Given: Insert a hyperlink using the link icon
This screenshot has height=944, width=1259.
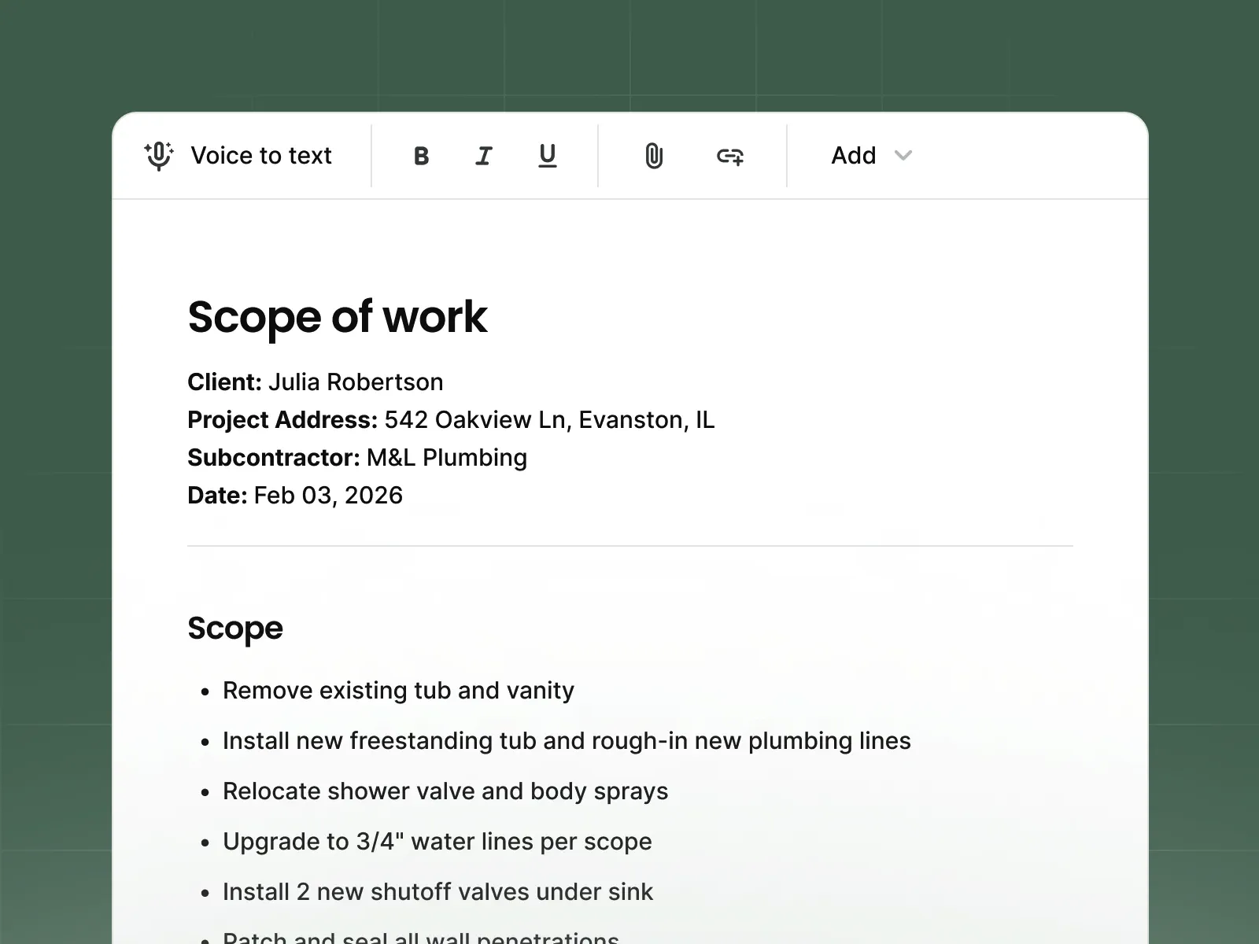Looking at the screenshot, I should pos(732,156).
